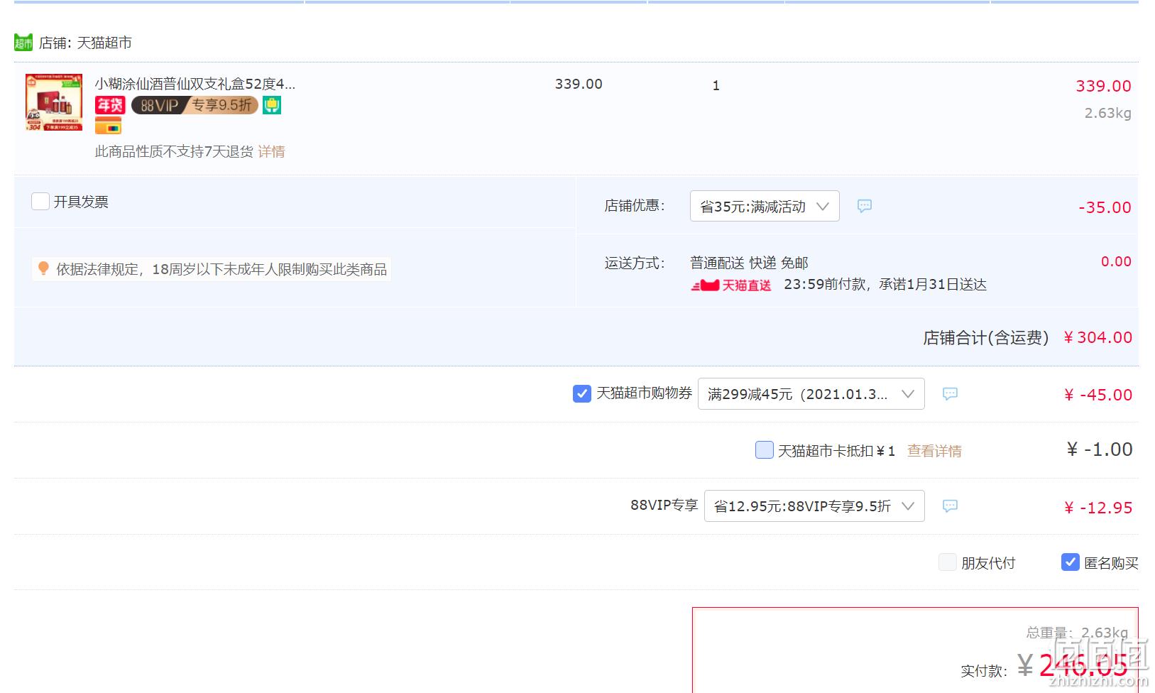The width and height of the screenshot is (1155, 693).
Task: Click the 承诺1月31日送达 delivery promise
Action: tap(933, 285)
